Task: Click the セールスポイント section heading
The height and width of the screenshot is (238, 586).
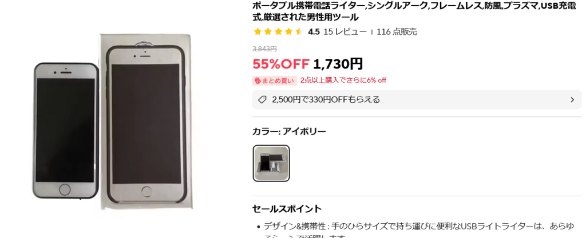Action: click(x=287, y=208)
